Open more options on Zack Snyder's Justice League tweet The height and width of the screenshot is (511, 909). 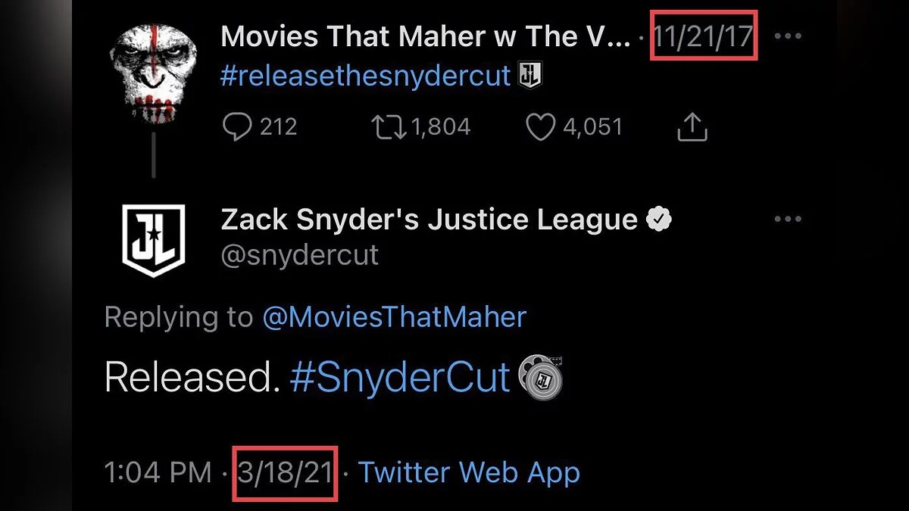coord(789,220)
